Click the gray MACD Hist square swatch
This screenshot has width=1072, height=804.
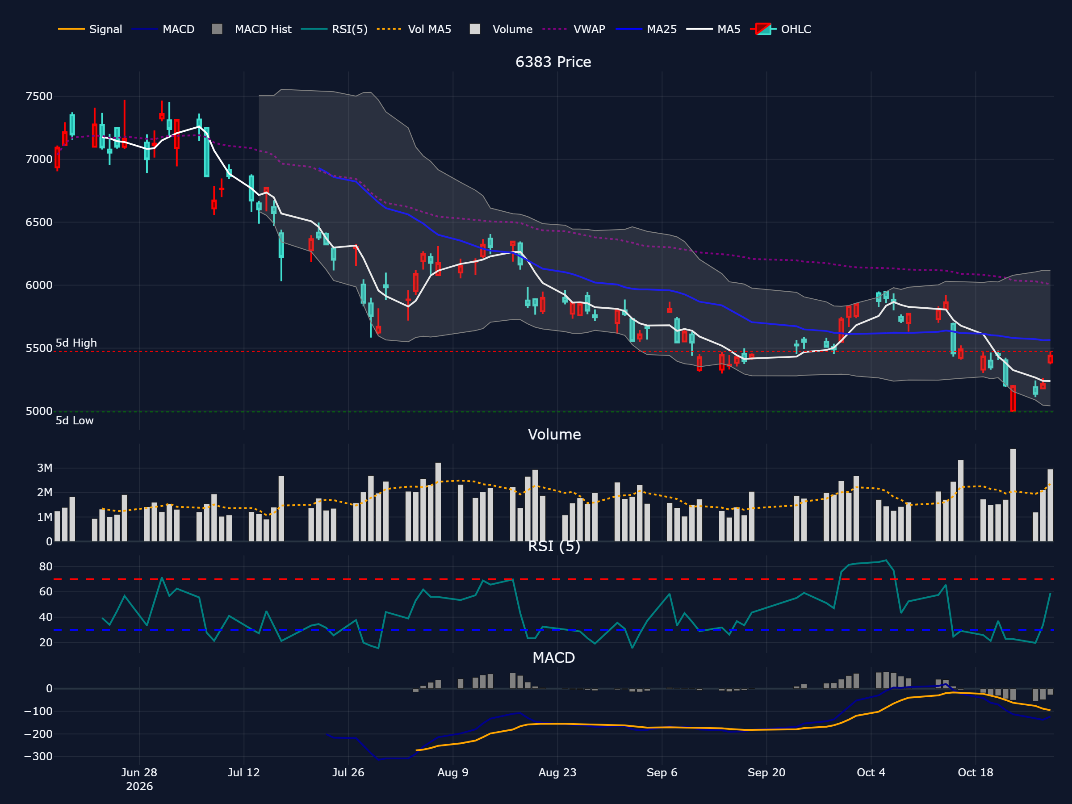click(217, 29)
